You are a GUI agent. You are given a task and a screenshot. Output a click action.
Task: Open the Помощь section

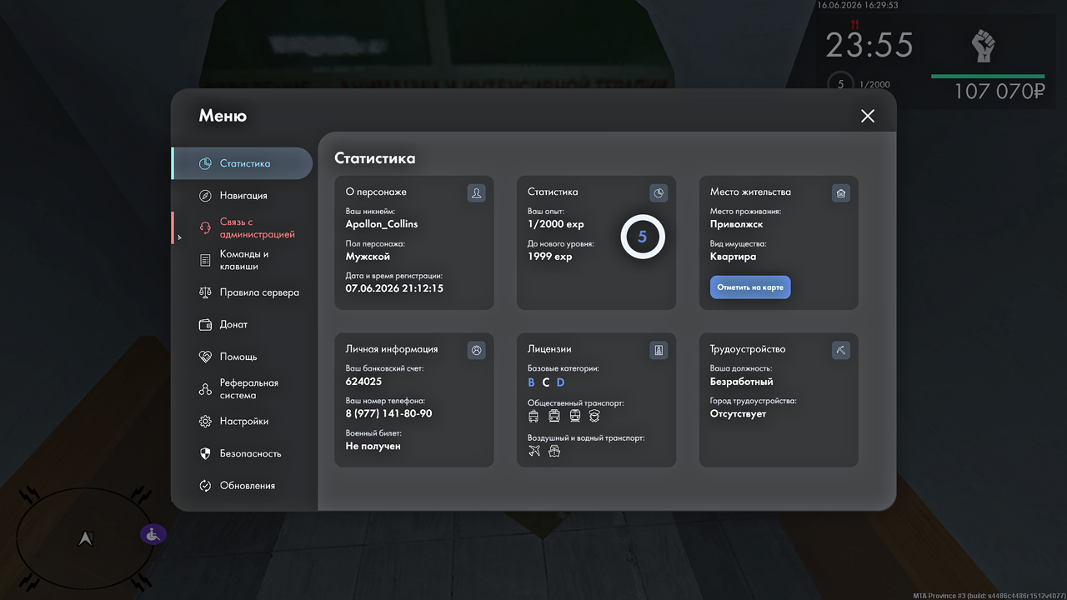[x=243, y=357]
